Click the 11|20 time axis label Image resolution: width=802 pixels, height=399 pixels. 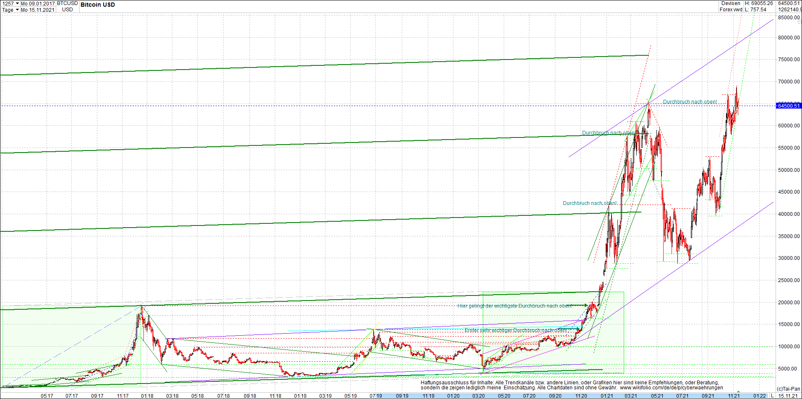point(581,396)
